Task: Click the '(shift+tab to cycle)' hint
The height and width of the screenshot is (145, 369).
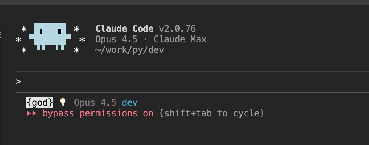Action: (212, 114)
